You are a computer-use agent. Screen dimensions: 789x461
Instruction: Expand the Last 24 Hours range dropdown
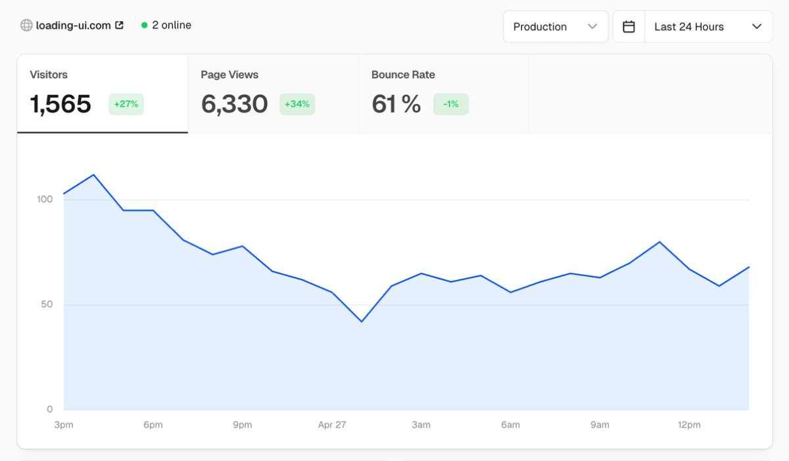pyautogui.click(x=708, y=27)
